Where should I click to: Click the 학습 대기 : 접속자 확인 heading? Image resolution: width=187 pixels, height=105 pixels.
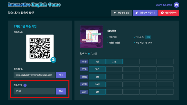click(21, 13)
